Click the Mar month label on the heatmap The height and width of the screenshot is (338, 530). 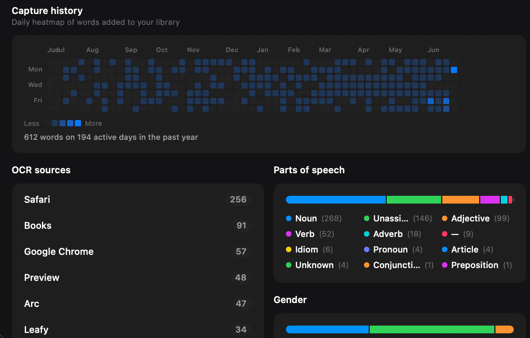[x=325, y=50]
